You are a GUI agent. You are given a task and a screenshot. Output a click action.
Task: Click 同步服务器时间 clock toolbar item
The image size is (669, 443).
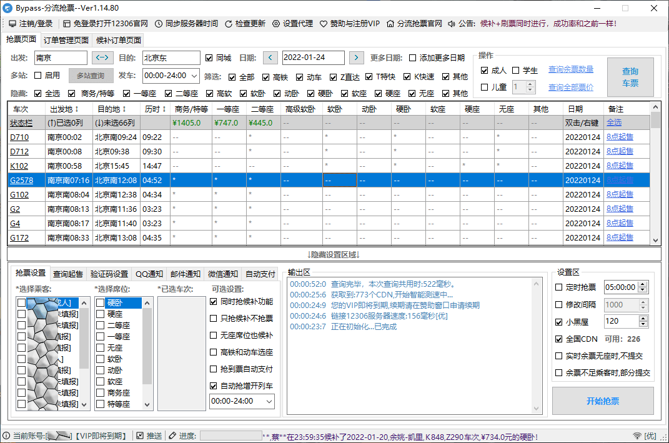click(186, 24)
